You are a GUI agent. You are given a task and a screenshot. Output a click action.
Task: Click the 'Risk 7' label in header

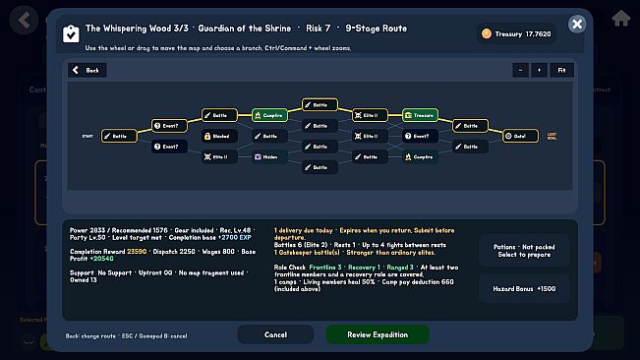318,29
